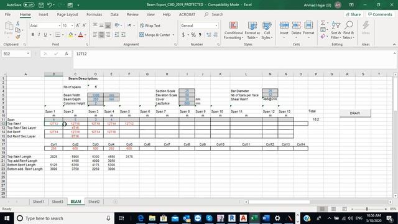This screenshot has width=398, height=224.
Task: Toggle Bold formatting
Action: pos(32,35)
